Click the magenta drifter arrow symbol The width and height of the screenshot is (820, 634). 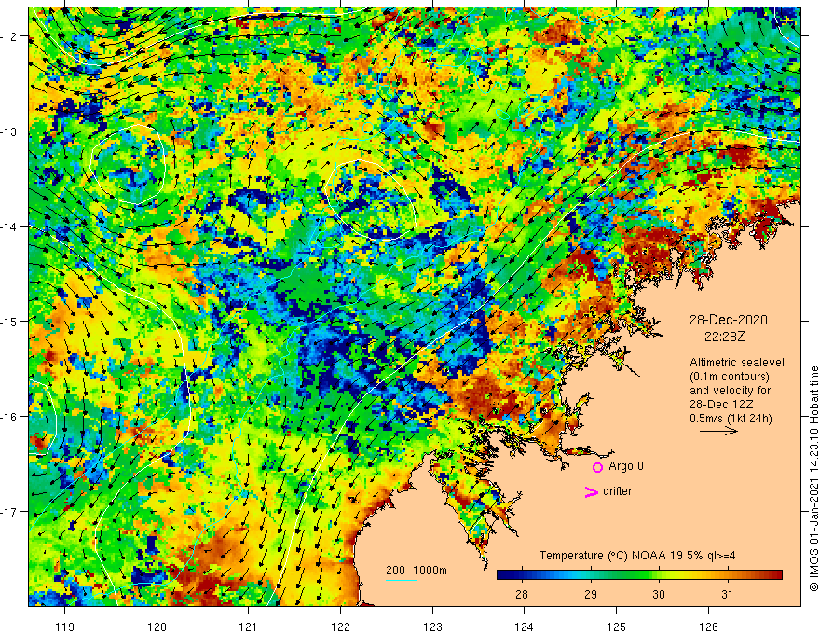pos(592,491)
